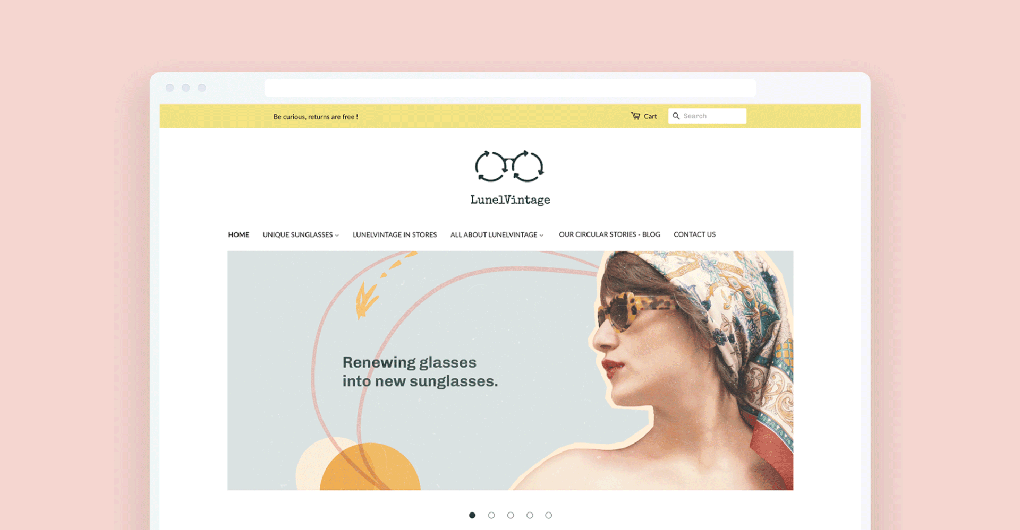Show the fifth slide via last dot
Screen dimensions: 1020x530
(x=549, y=515)
